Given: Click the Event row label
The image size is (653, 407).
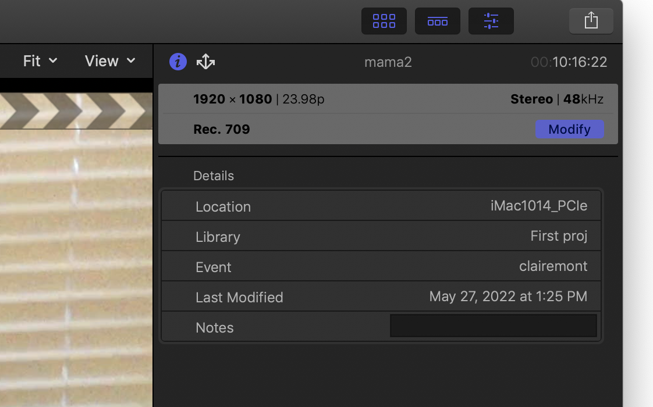Looking at the screenshot, I should tap(213, 267).
